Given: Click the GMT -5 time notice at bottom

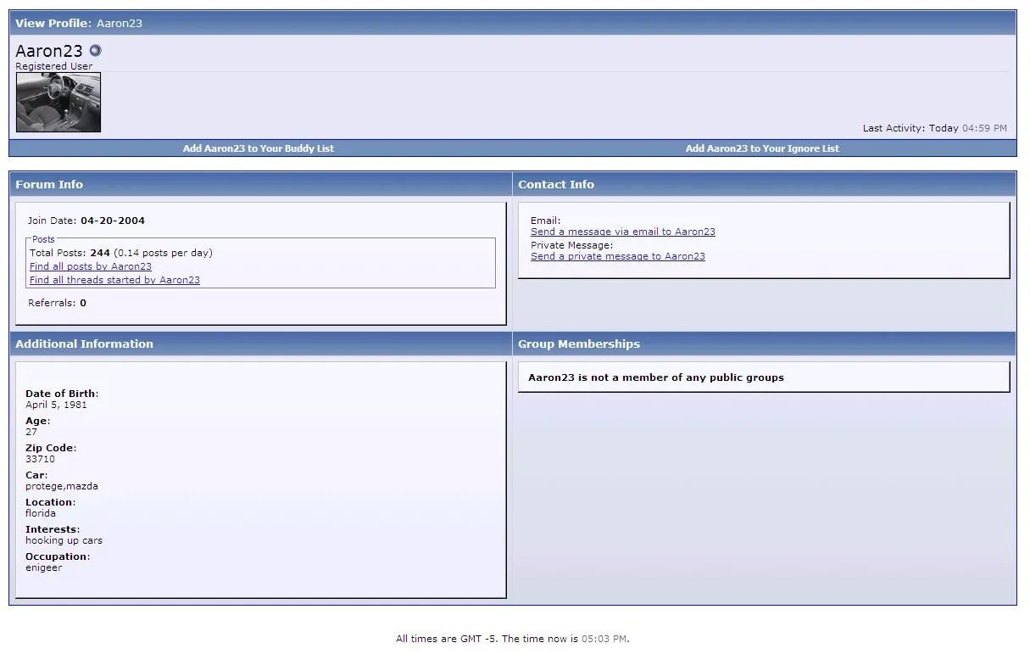Looking at the screenshot, I should tap(512, 639).
